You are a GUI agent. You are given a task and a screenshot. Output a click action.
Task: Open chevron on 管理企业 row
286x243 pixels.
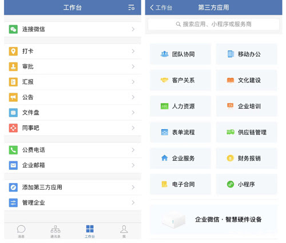133,202
